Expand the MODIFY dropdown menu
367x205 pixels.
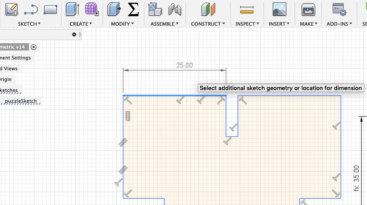point(123,24)
